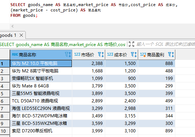Select the 商品盈利 column header
The width and height of the screenshot is (195, 137).
[157, 55]
